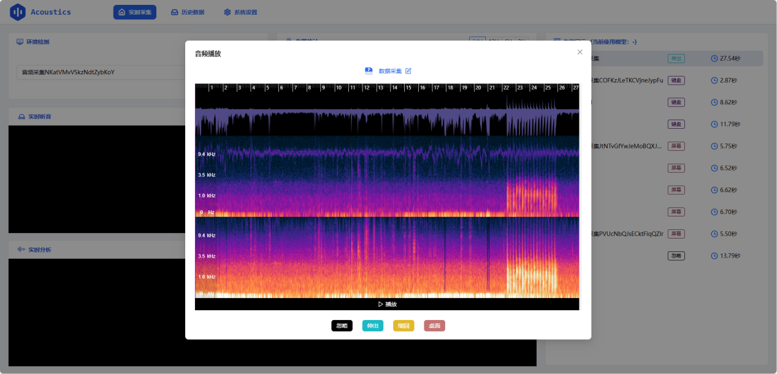
Task: Click the edit pencil icon beside 数据采集
Action: coord(408,71)
